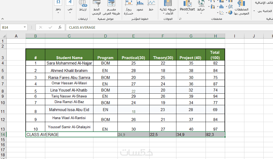Insert a Slicer (مقسم طريقة العرض)
The image size is (273, 159).
click(111, 8)
